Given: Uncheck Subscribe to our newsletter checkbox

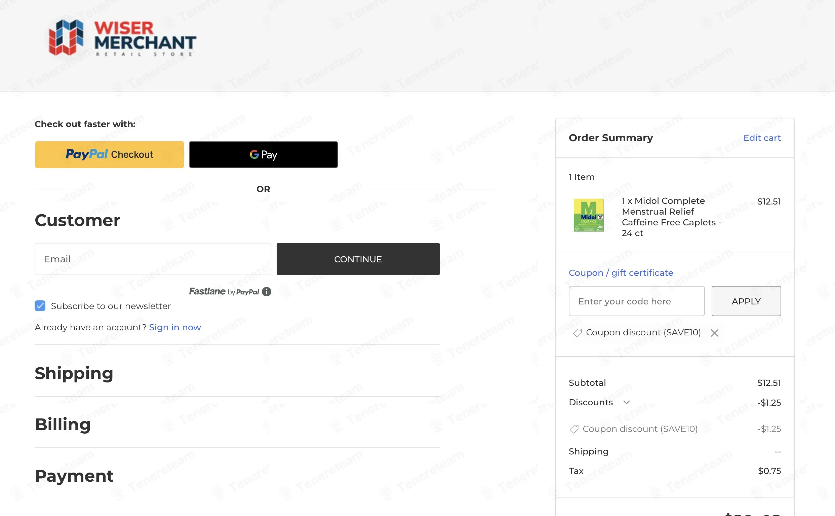Looking at the screenshot, I should 40,306.
